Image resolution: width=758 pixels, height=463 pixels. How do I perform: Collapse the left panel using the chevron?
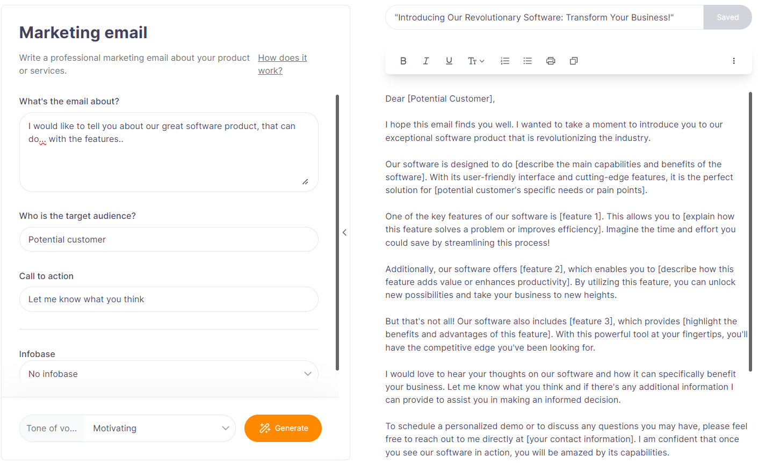[x=344, y=232]
